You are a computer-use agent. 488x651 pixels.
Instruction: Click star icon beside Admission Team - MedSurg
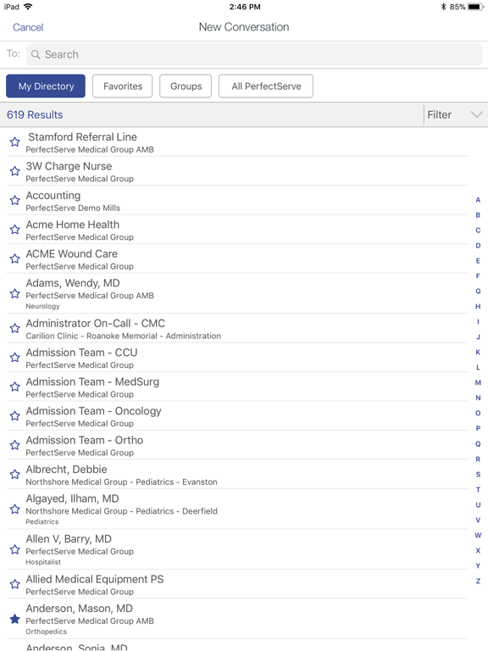click(x=15, y=387)
